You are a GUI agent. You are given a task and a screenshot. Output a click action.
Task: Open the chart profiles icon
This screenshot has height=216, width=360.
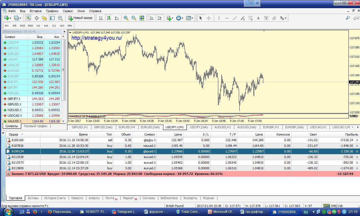point(17,18)
